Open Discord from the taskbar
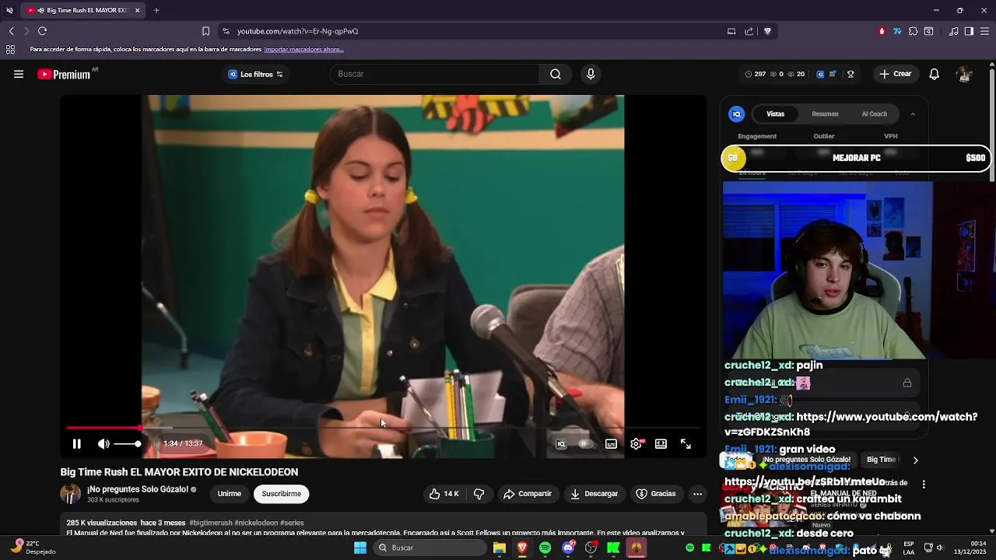This screenshot has height=560, width=996. 568,548
